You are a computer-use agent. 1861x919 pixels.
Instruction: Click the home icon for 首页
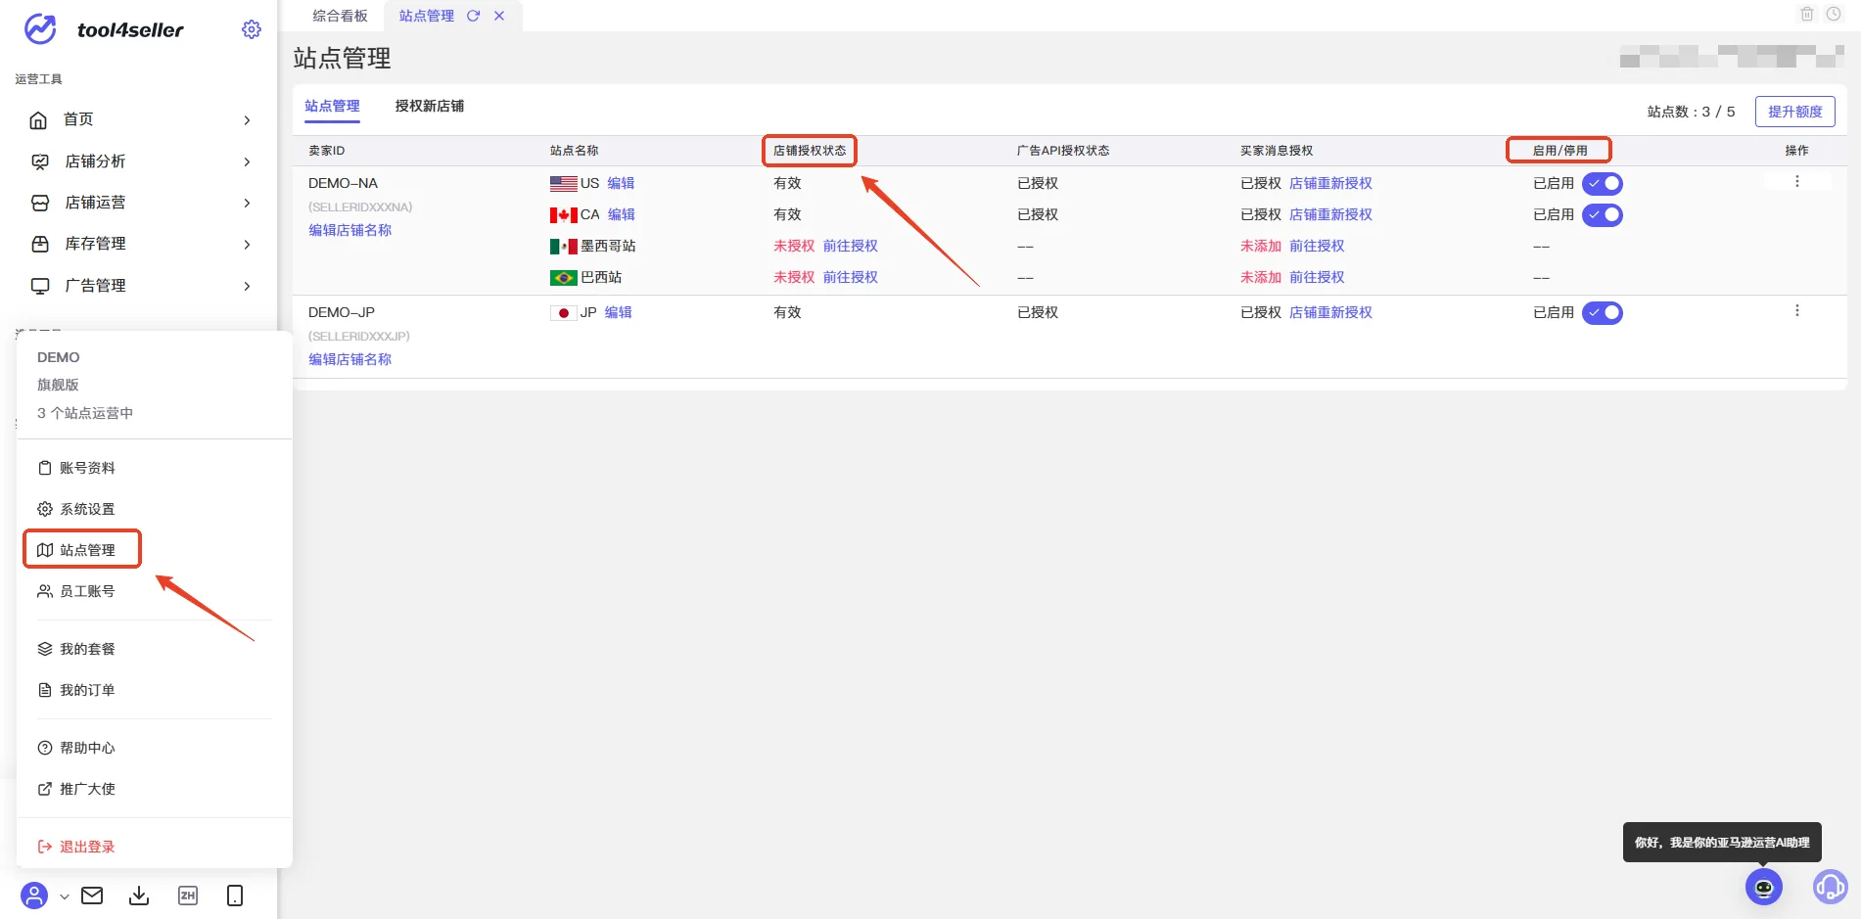38,120
